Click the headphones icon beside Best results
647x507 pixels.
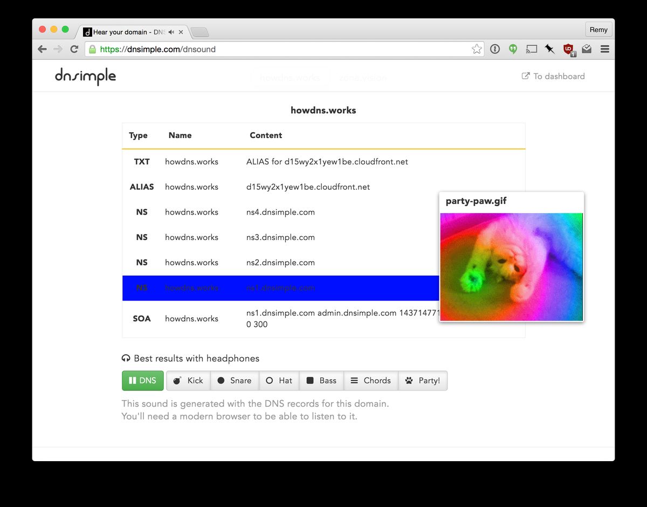click(x=126, y=358)
